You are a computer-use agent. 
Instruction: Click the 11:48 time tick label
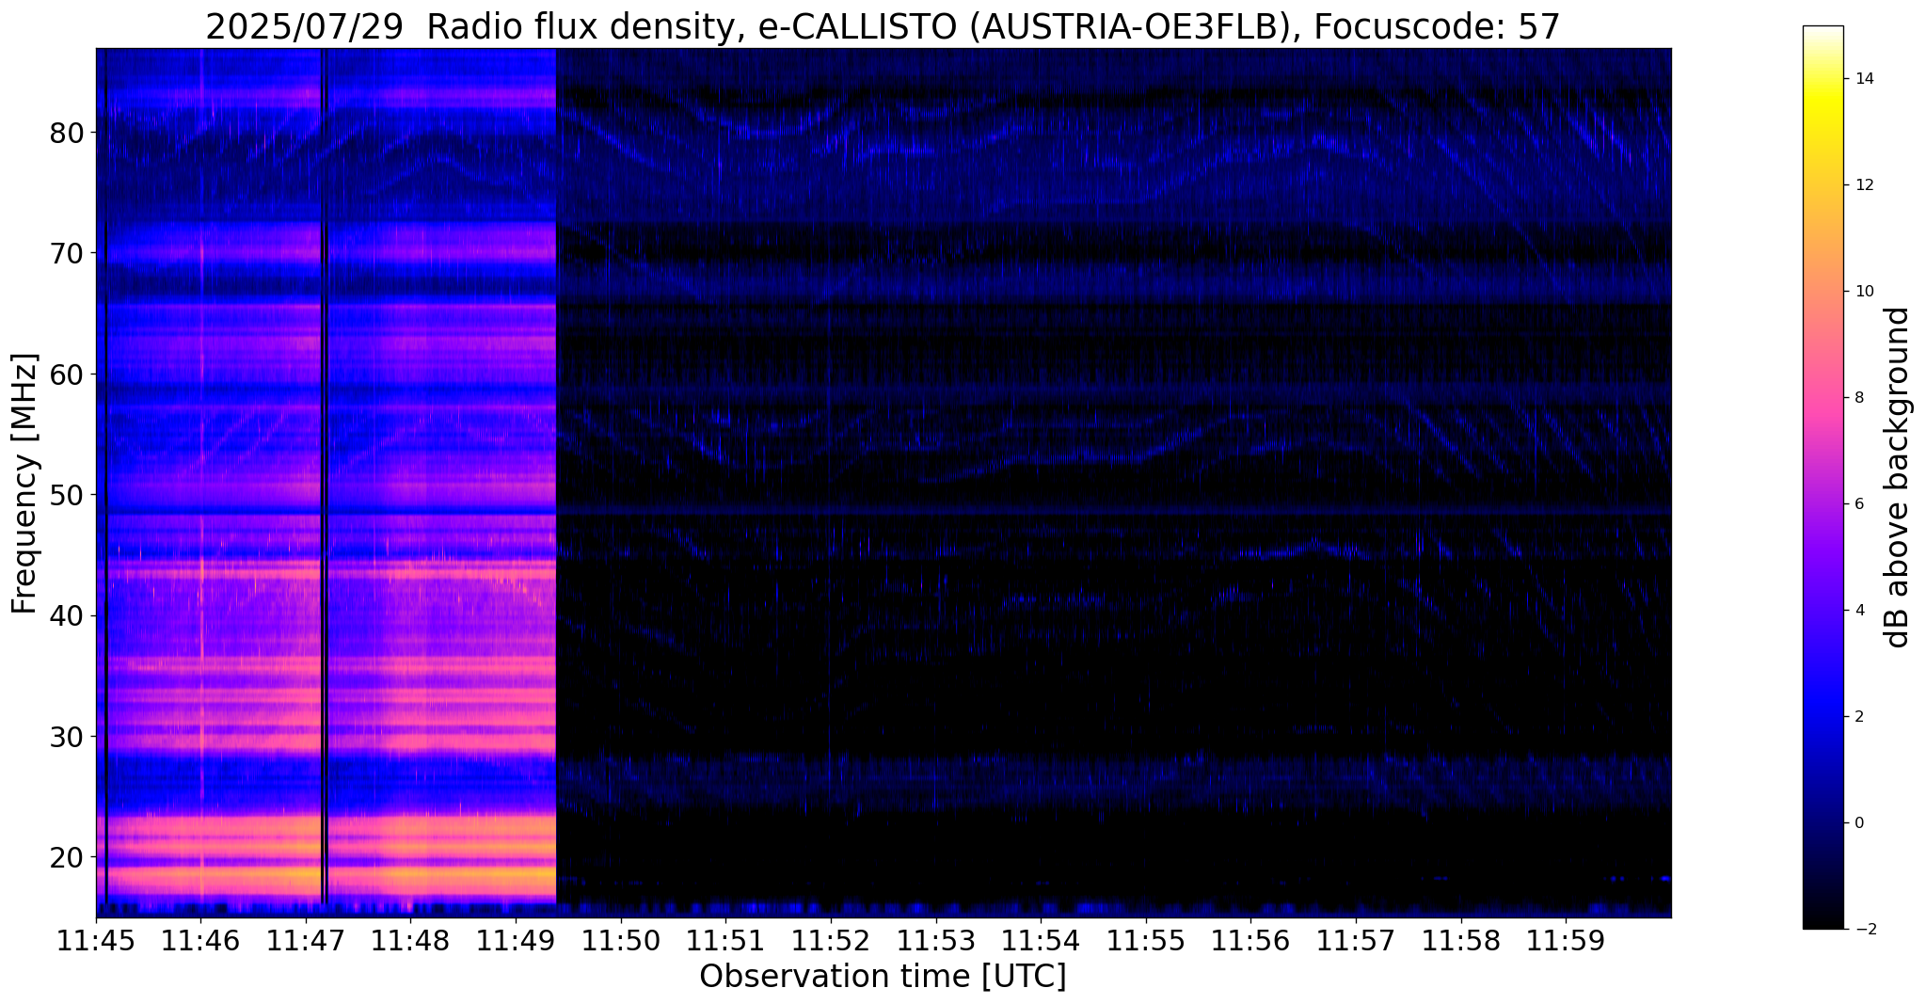click(411, 941)
